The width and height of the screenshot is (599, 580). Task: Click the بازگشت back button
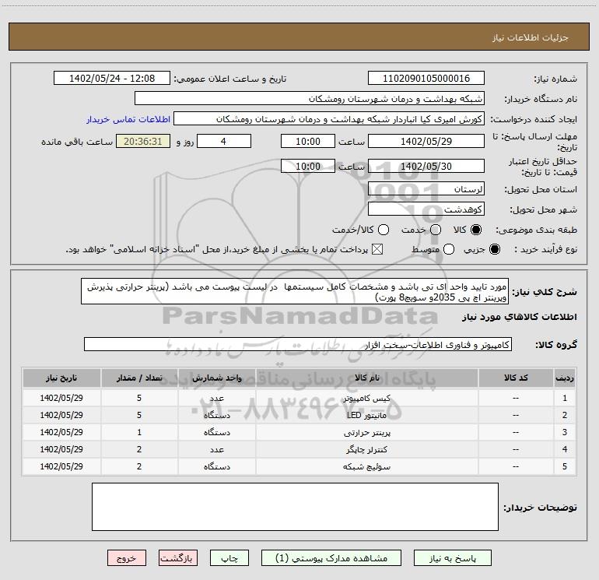179,558
